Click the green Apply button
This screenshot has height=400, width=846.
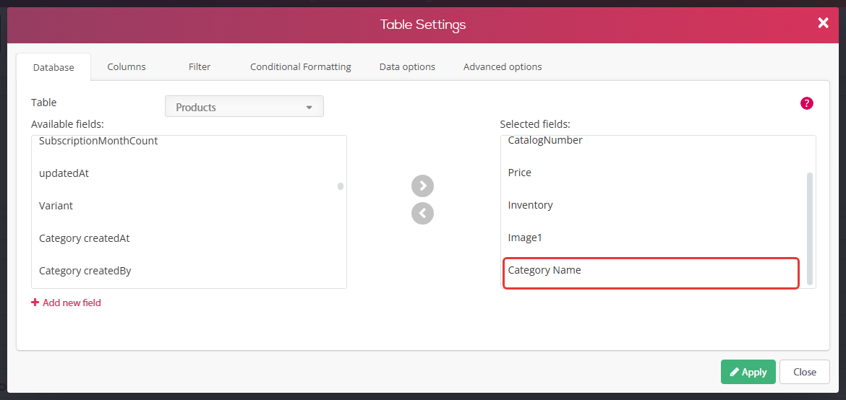(748, 372)
